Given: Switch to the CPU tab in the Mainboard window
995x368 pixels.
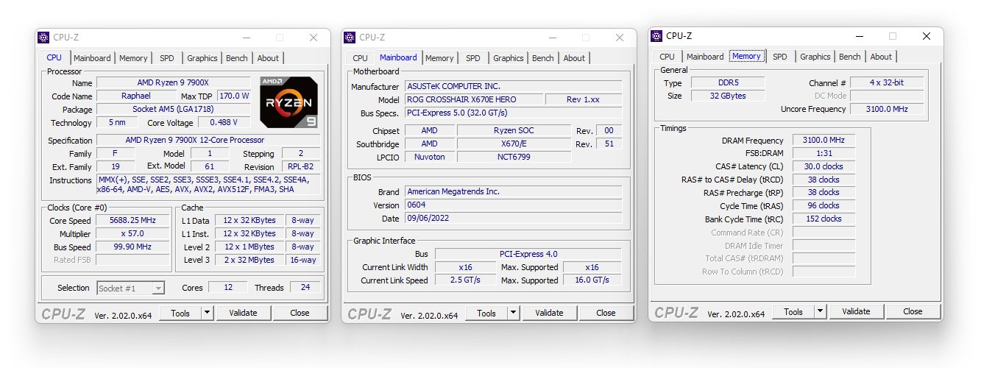Looking at the screenshot, I should point(360,58).
